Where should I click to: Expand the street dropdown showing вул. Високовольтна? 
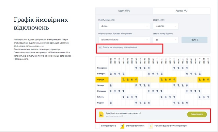coord(124,40)
